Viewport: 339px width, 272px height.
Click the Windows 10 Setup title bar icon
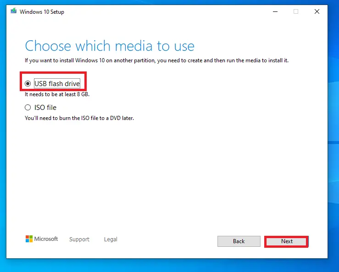(x=14, y=11)
